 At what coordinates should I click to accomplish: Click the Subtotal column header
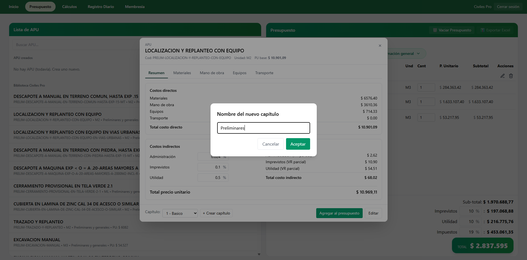pyautogui.click(x=481, y=66)
